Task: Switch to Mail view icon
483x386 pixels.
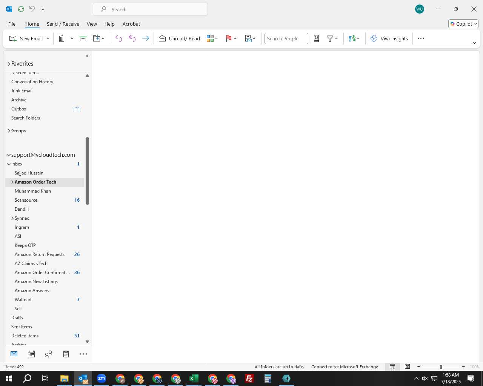Action: point(14,354)
